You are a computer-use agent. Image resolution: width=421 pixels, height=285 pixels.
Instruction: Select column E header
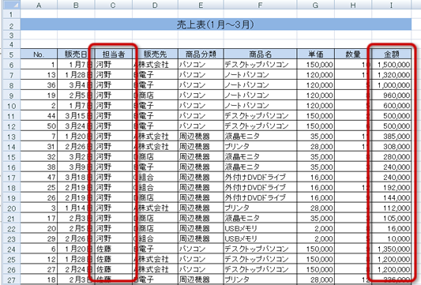click(x=201, y=5)
